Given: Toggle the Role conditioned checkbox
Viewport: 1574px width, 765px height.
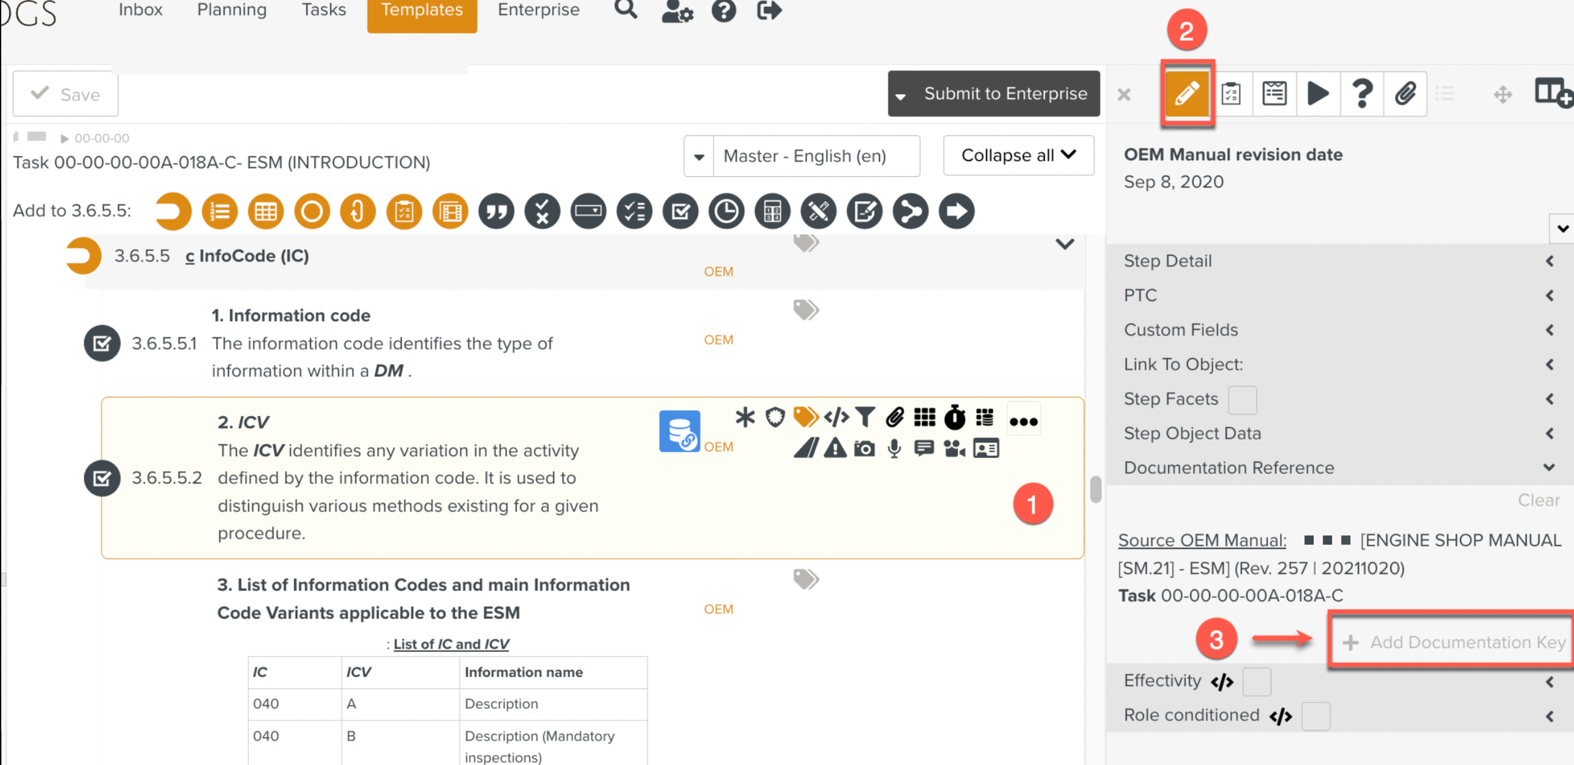Looking at the screenshot, I should point(1315,717).
